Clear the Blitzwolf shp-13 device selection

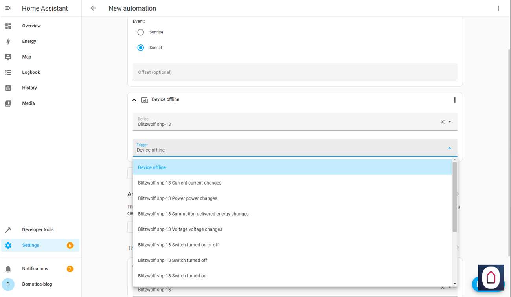pyautogui.click(x=442, y=122)
